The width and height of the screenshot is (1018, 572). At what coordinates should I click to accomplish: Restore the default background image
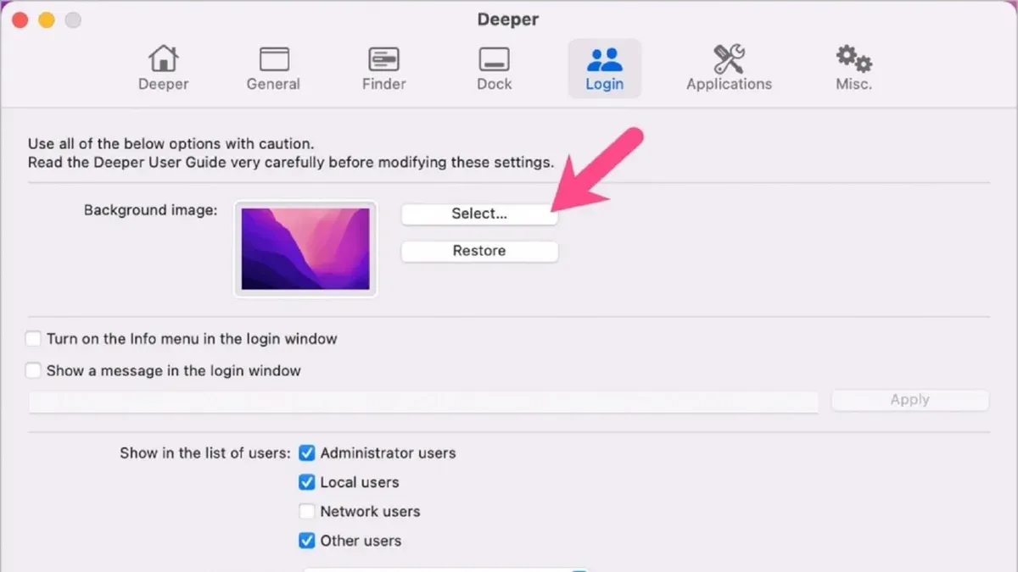(x=479, y=251)
